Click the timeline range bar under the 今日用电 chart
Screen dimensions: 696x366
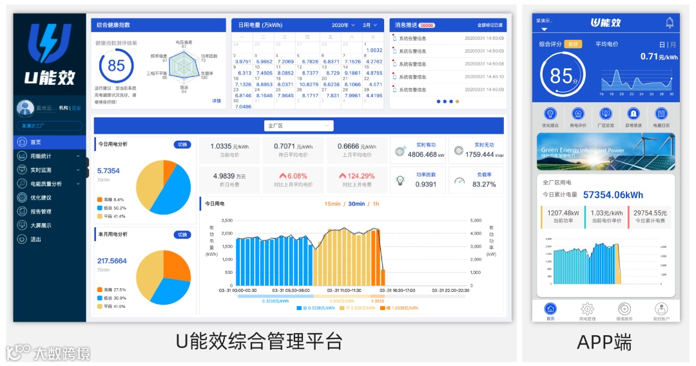click(351, 296)
